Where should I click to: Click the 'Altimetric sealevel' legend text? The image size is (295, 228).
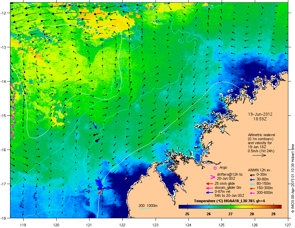click(261, 135)
